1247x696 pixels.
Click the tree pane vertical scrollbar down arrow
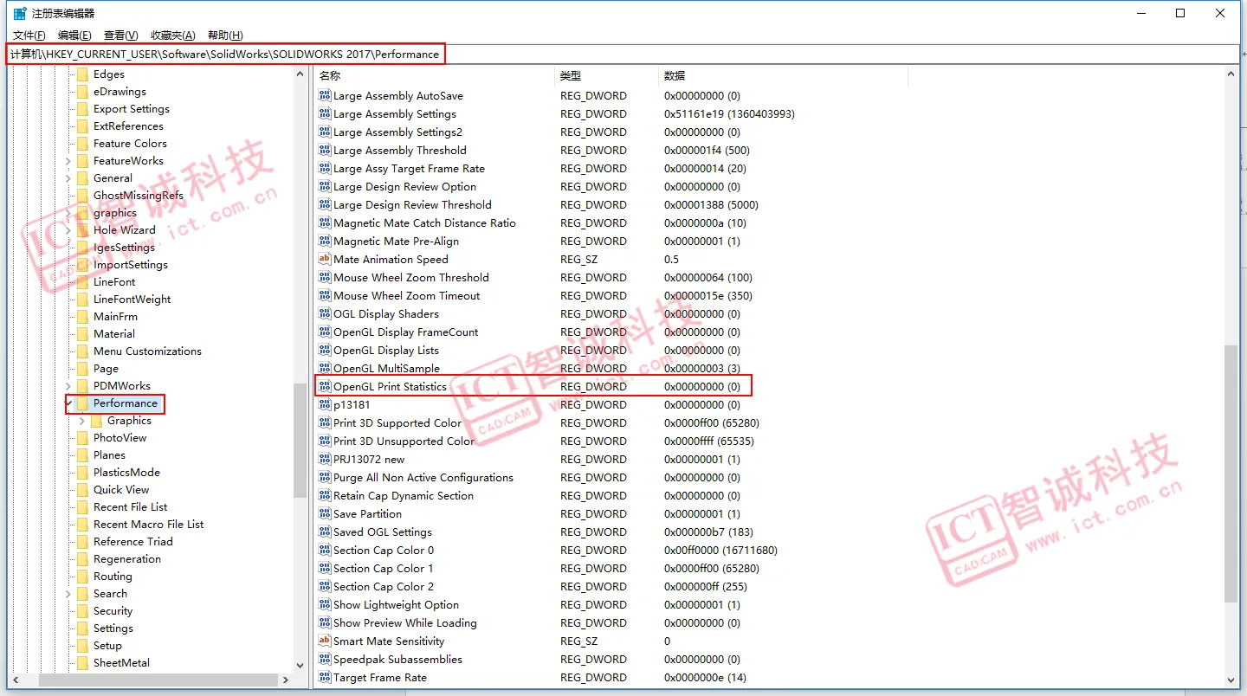[300, 665]
